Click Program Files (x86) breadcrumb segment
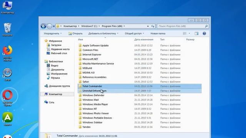This screenshot has height=138, width=246. (x=112, y=26)
